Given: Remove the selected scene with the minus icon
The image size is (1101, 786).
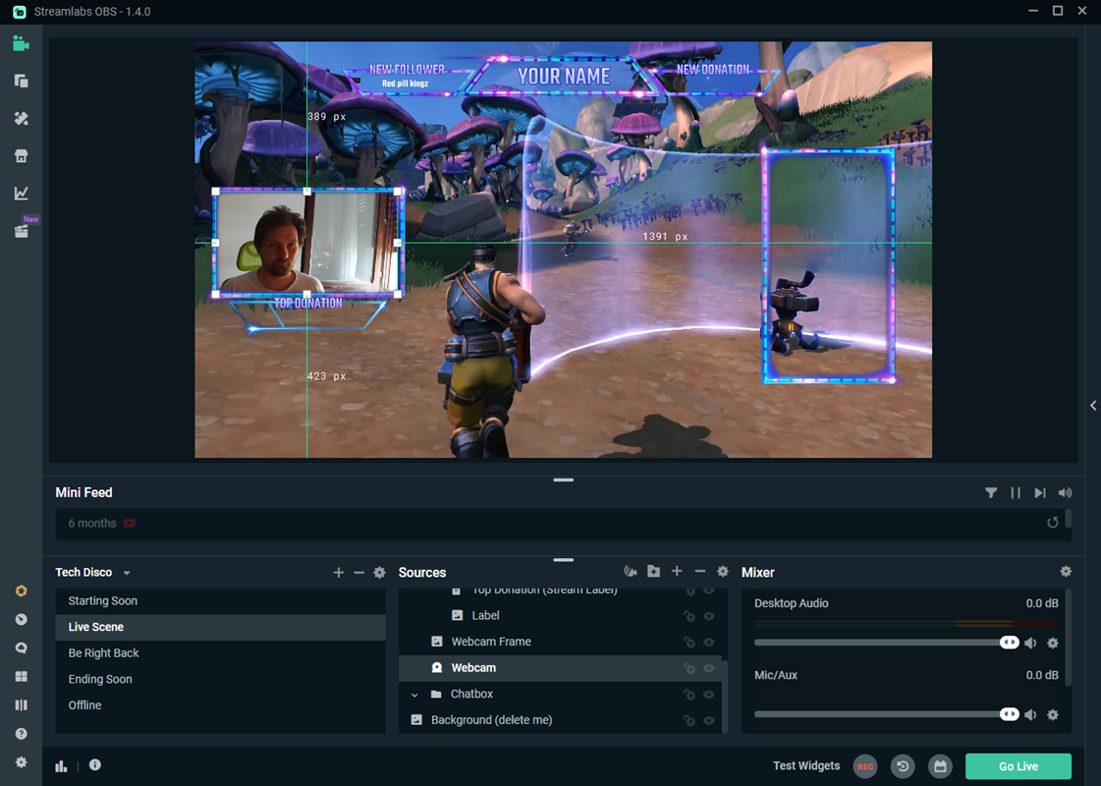Looking at the screenshot, I should click(x=358, y=573).
